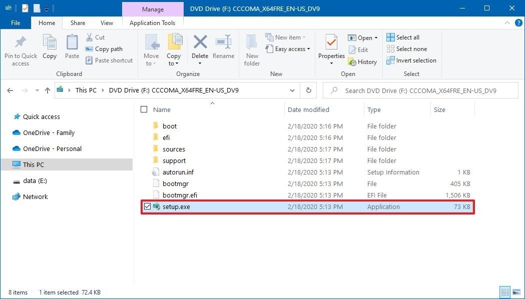Screen dimensions: 525x299
Task: Select the Manage contextual tab
Action: [153, 9]
